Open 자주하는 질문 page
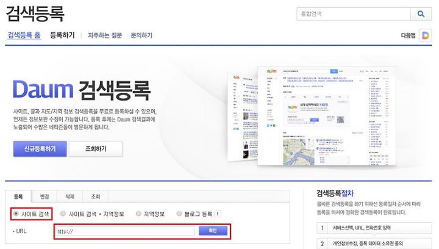439x249 pixels. pyautogui.click(x=105, y=35)
